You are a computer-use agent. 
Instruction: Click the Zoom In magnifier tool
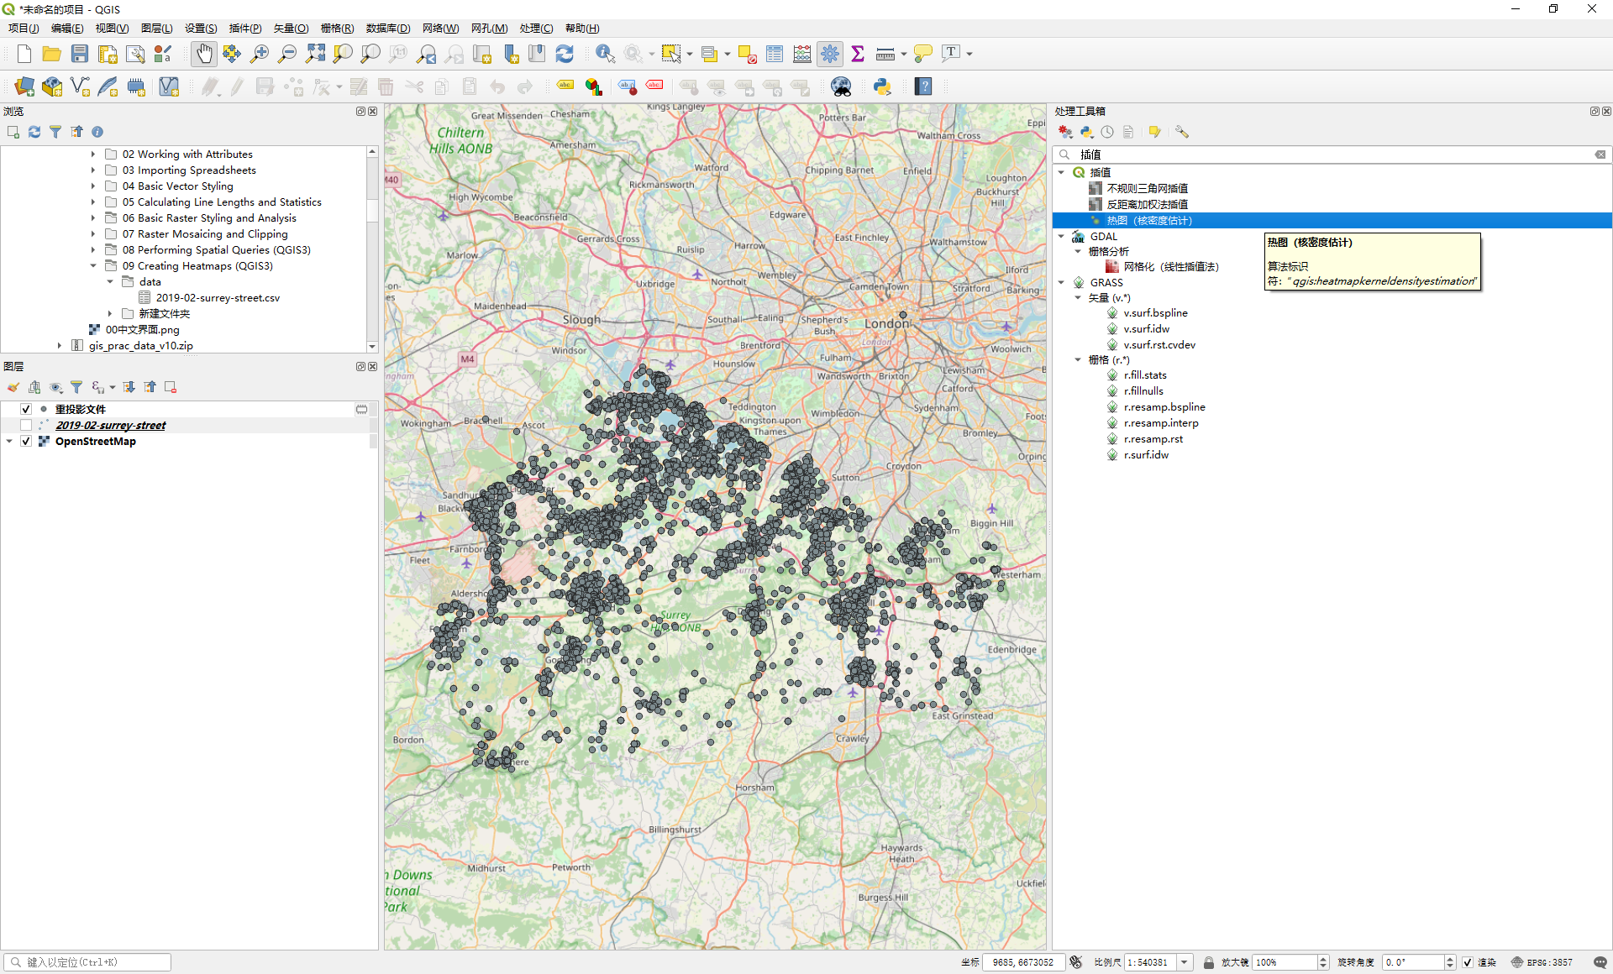click(x=260, y=54)
